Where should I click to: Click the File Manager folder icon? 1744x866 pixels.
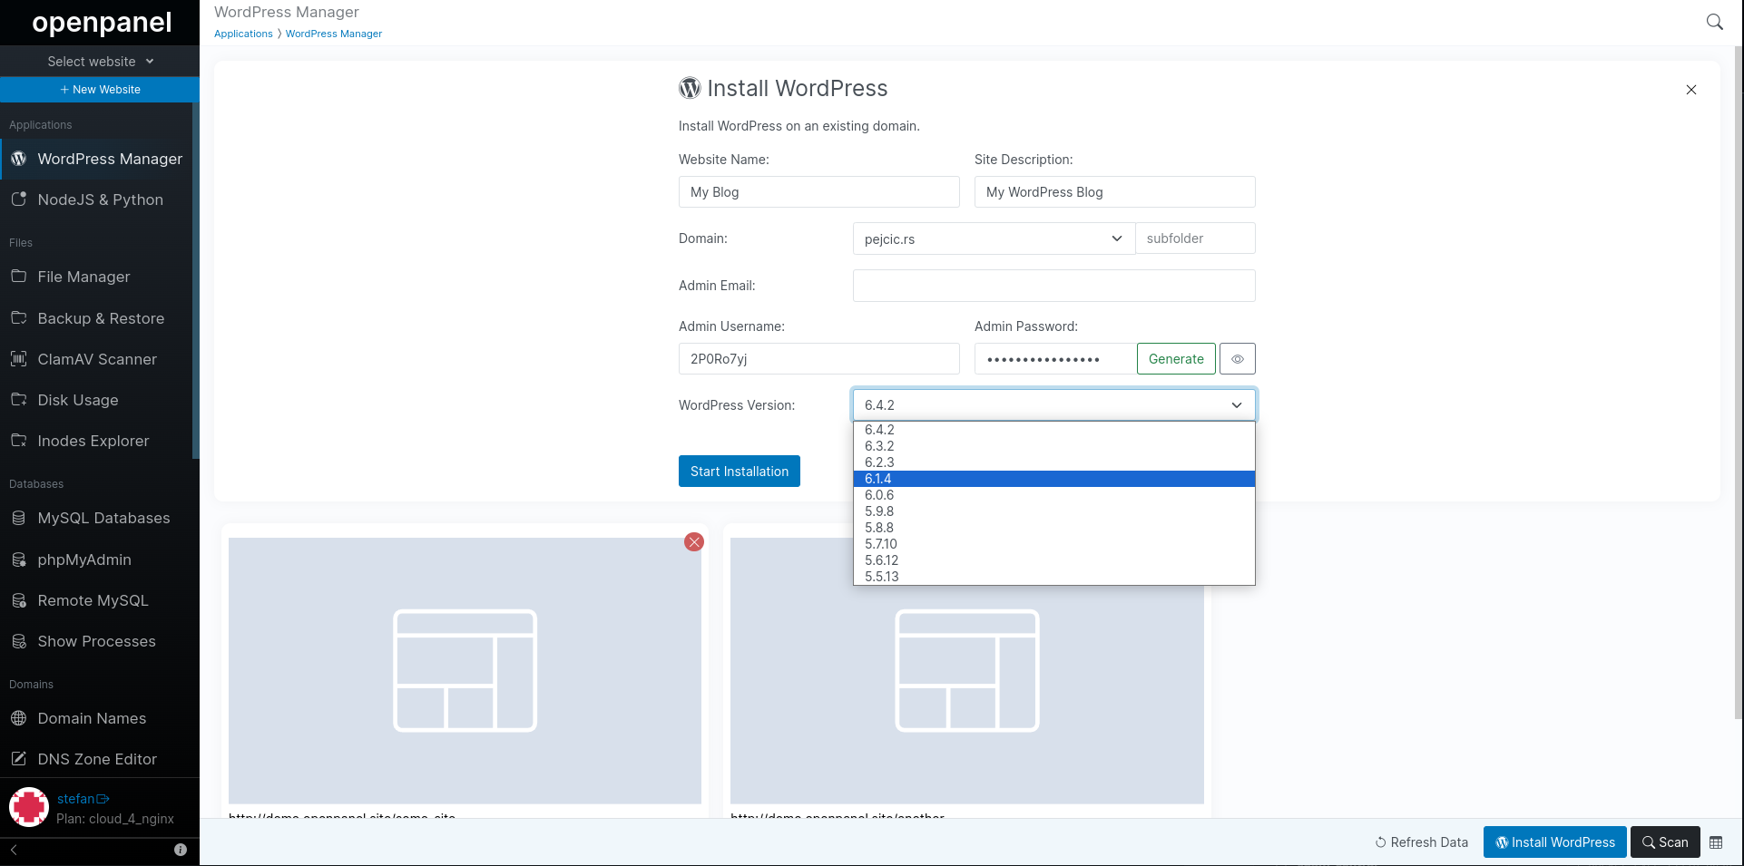(x=18, y=276)
